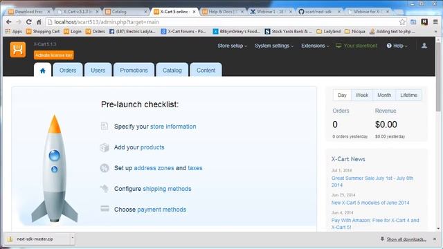
Task: Bookmark page with the star icon
Action: click(x=402, y=22)
